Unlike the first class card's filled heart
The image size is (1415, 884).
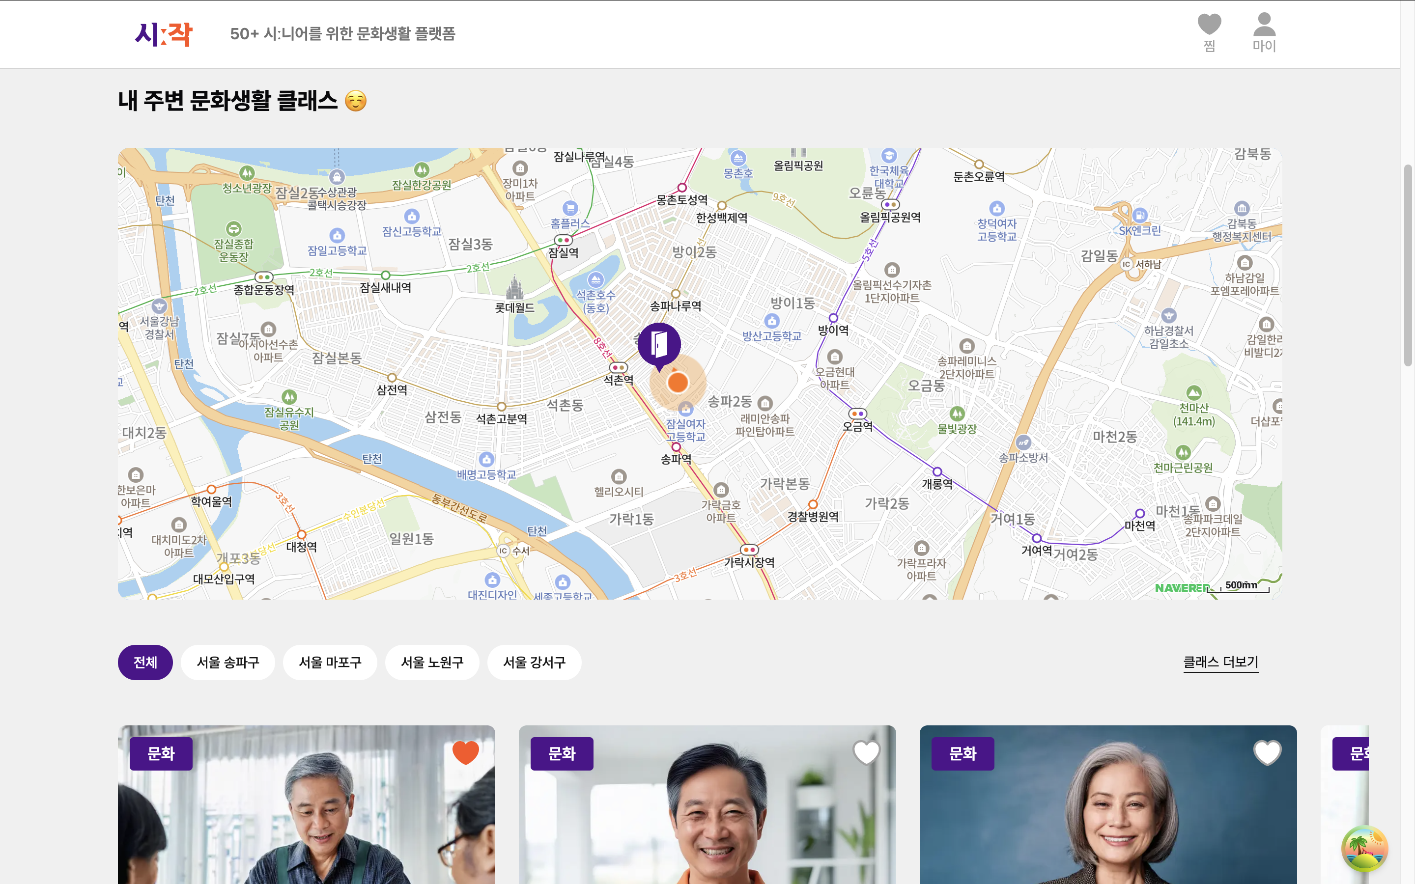point(465,752)
